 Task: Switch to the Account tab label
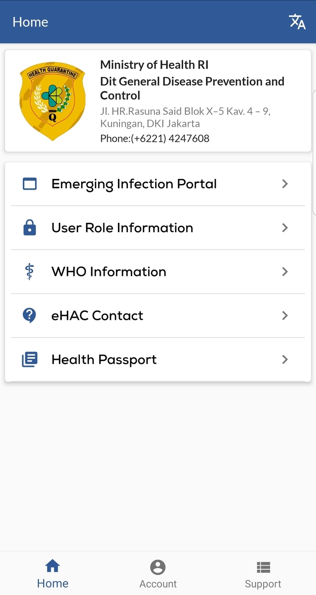point(158,584)
